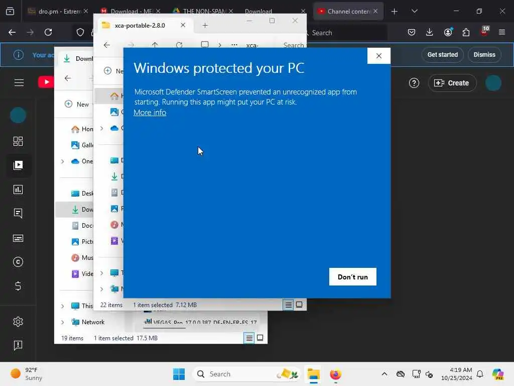Open the Subtitles icon in YouTube Studio sidebar
This screenshot has height=386, width=514.
click(18, 238)
